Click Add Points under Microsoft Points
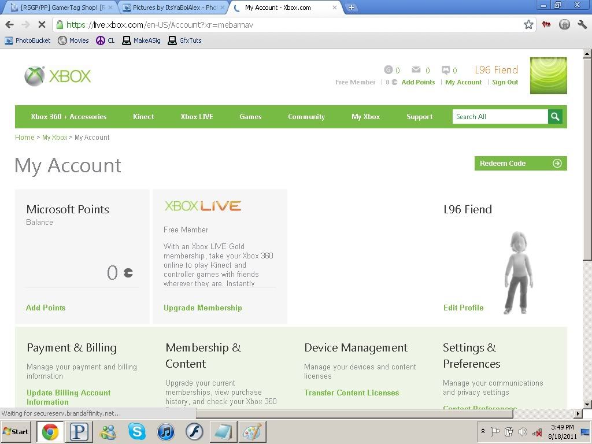592x444 pixels. coord(46,308)
